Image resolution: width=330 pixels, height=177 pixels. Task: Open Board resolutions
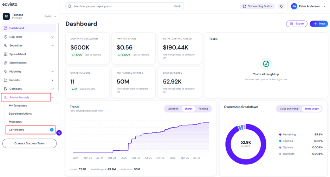click(x=20, y=114)
